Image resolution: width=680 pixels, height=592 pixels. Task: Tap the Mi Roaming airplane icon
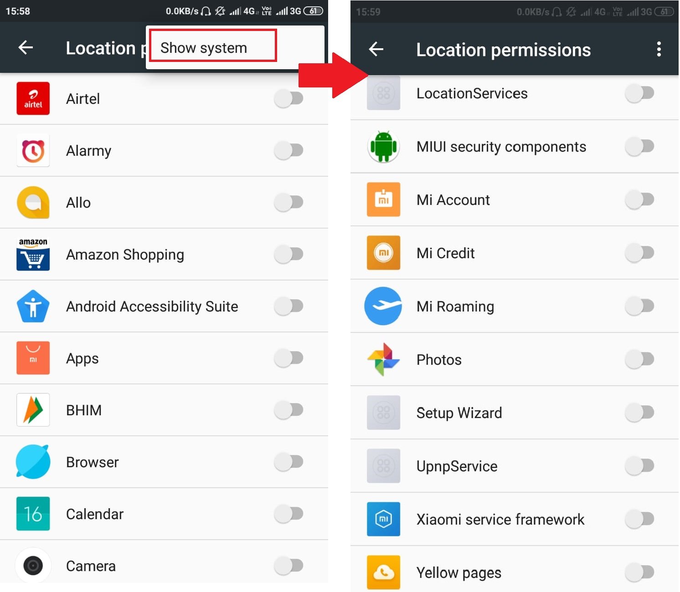pyautogui.click(x=383, y=306)
